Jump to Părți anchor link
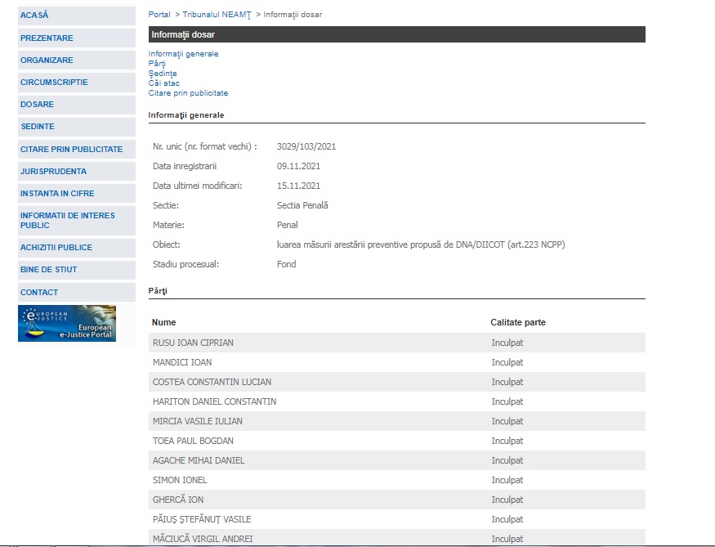715x547 pixels. [157, 64]
